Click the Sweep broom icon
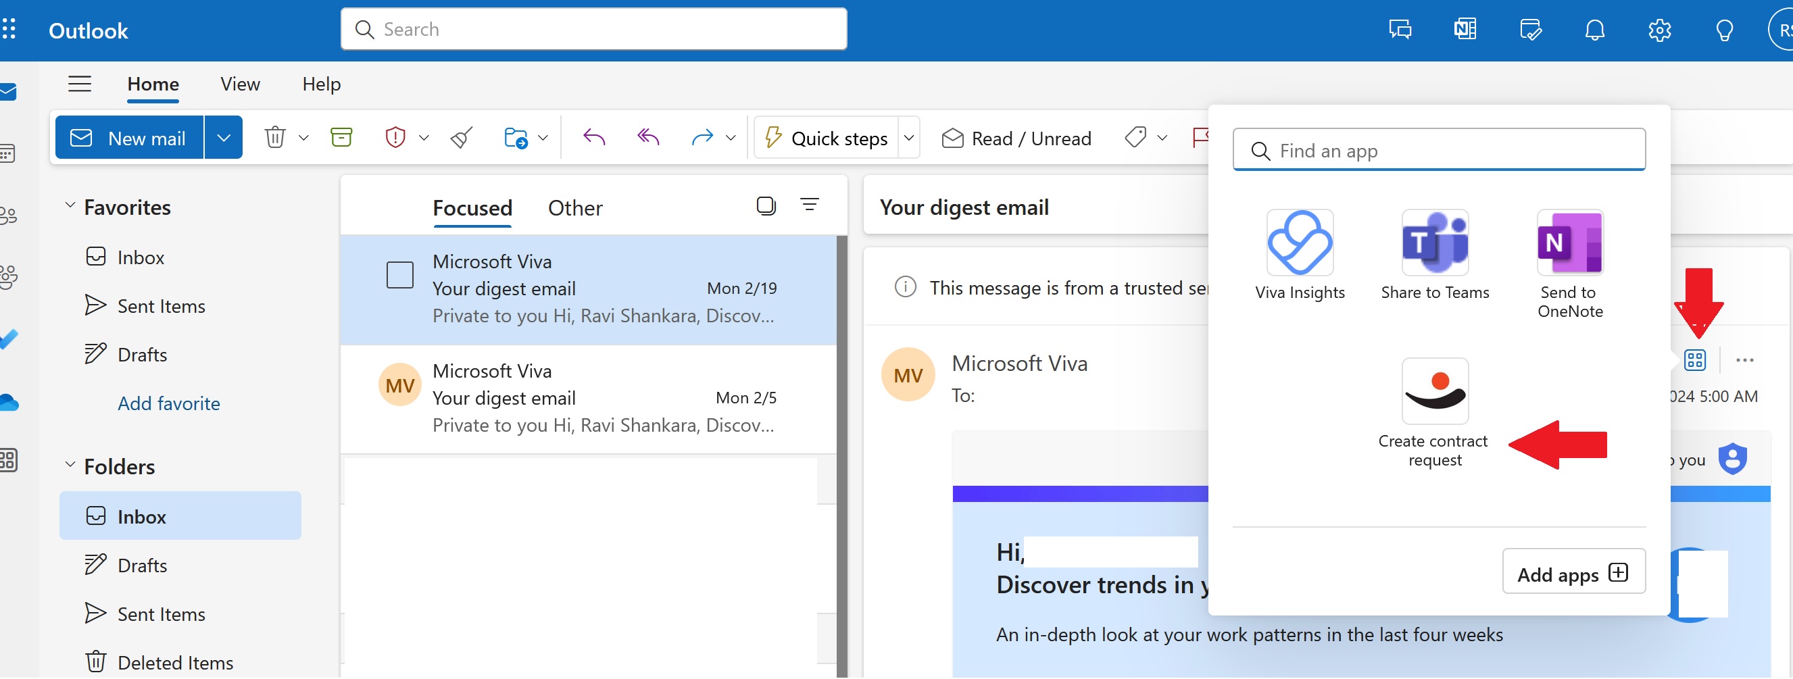Image resolution: width=1793 pixels, height=679 pixels. (462, 138)
